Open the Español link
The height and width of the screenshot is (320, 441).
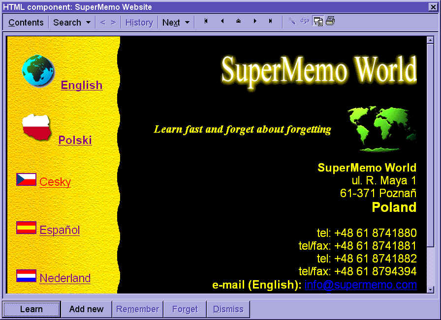[x=60, y=230]
